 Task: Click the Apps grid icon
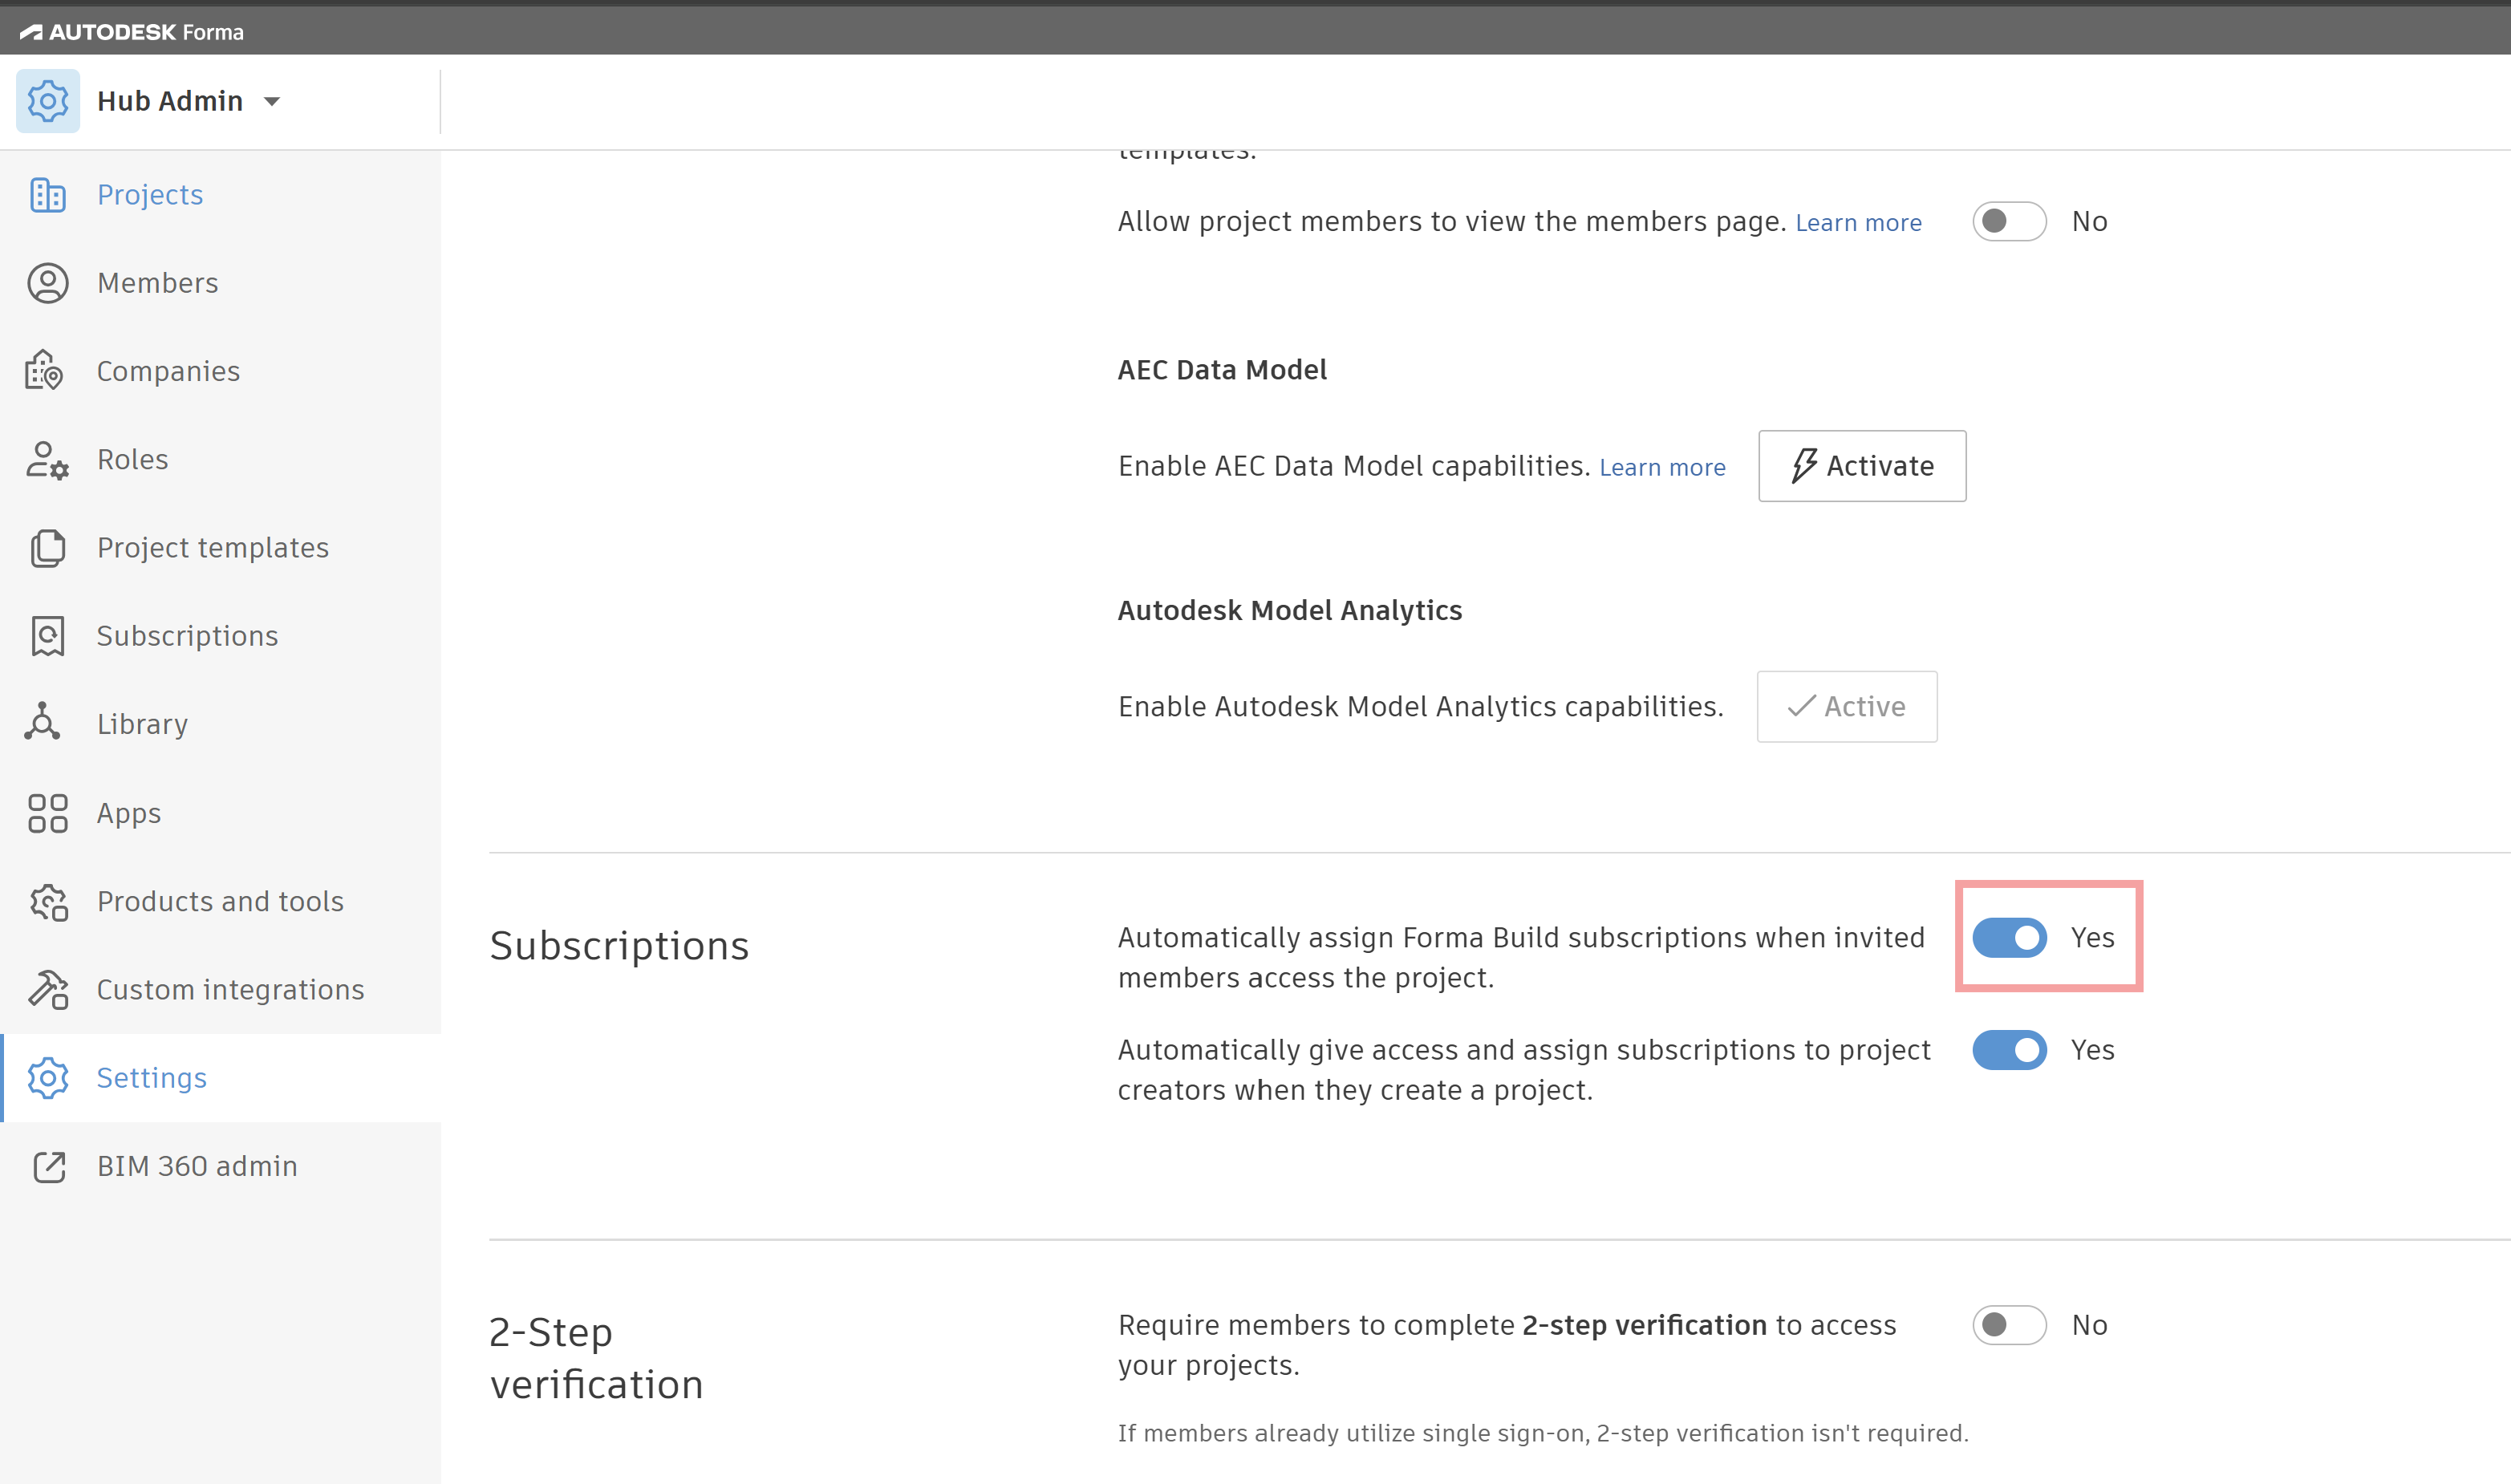pyautogui.click(x=48, y=813)
